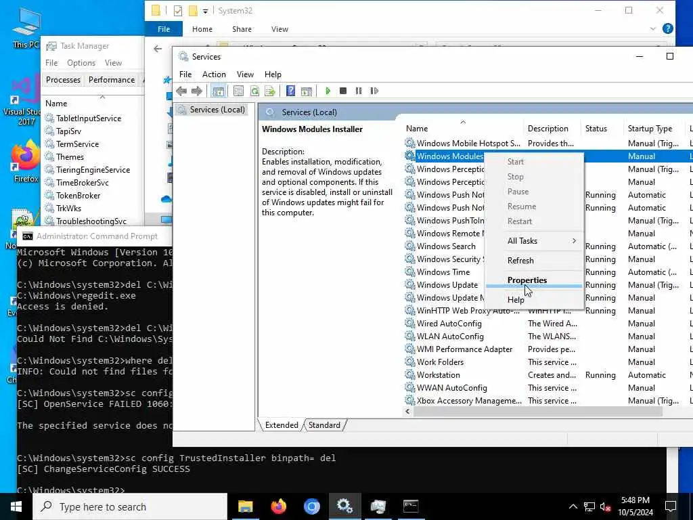693x520 pixels.
Task: Expand the Explorer ribbon chevron
Action: pos(653,28)
